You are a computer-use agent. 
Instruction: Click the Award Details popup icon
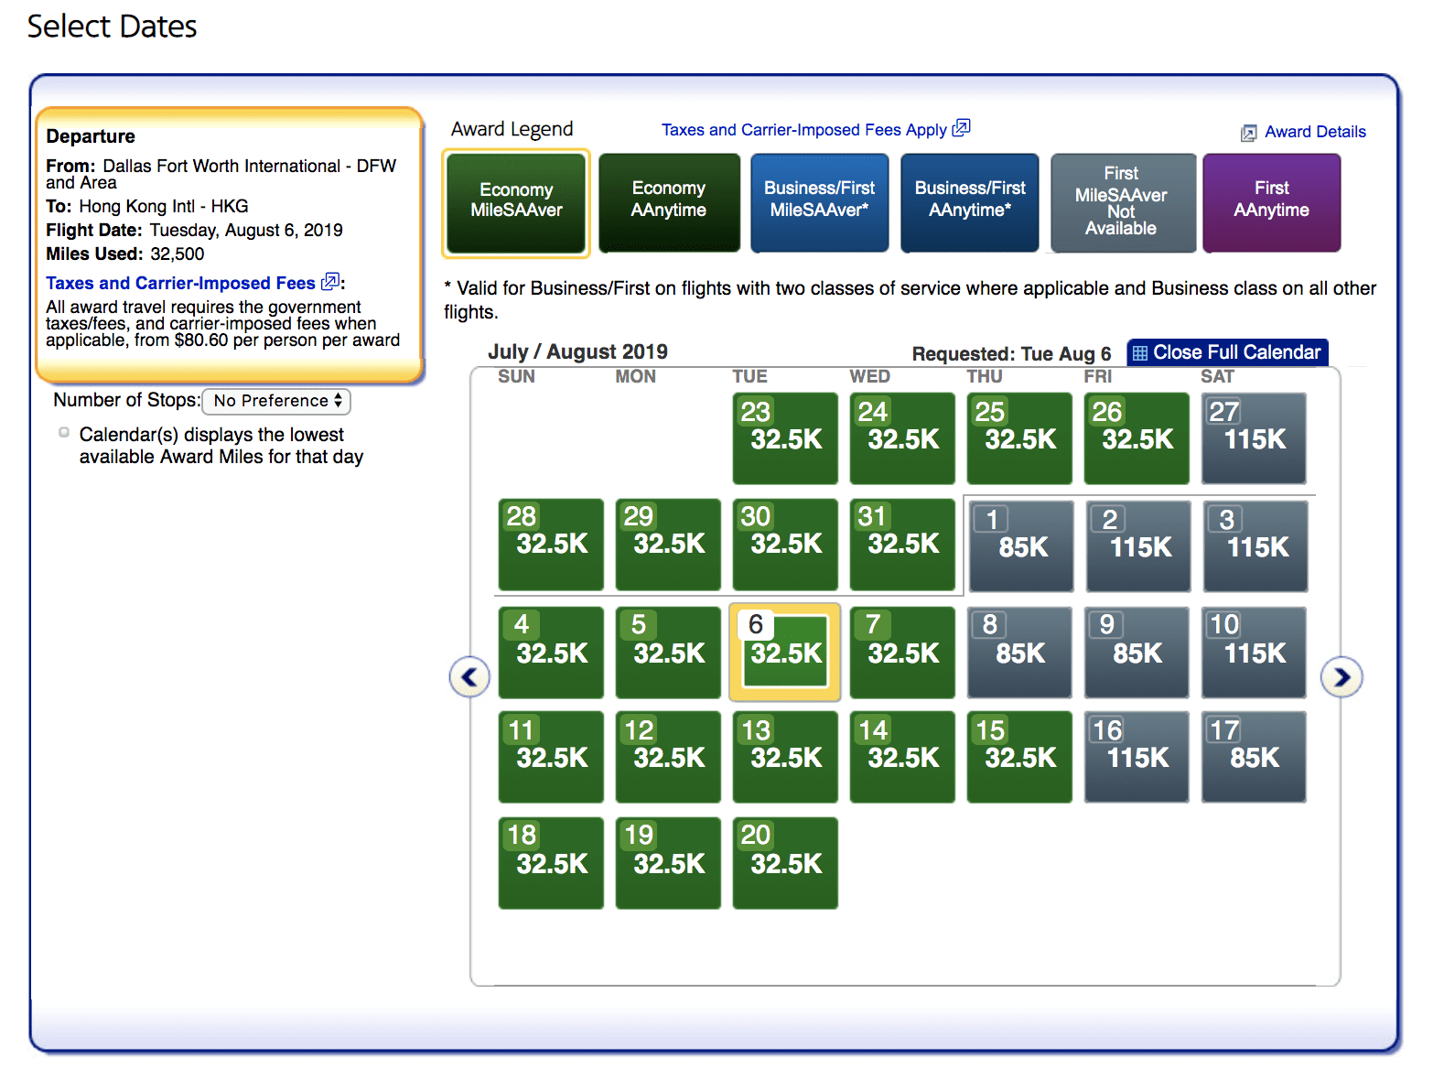tap(1248, 134)
